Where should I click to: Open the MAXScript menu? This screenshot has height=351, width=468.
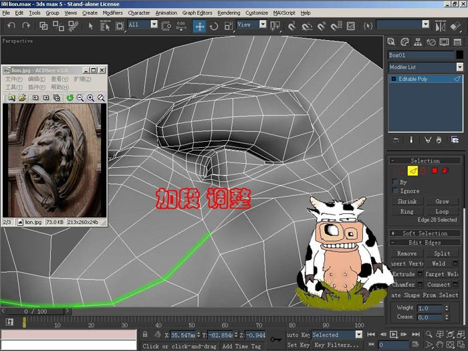tap(284, 13)
